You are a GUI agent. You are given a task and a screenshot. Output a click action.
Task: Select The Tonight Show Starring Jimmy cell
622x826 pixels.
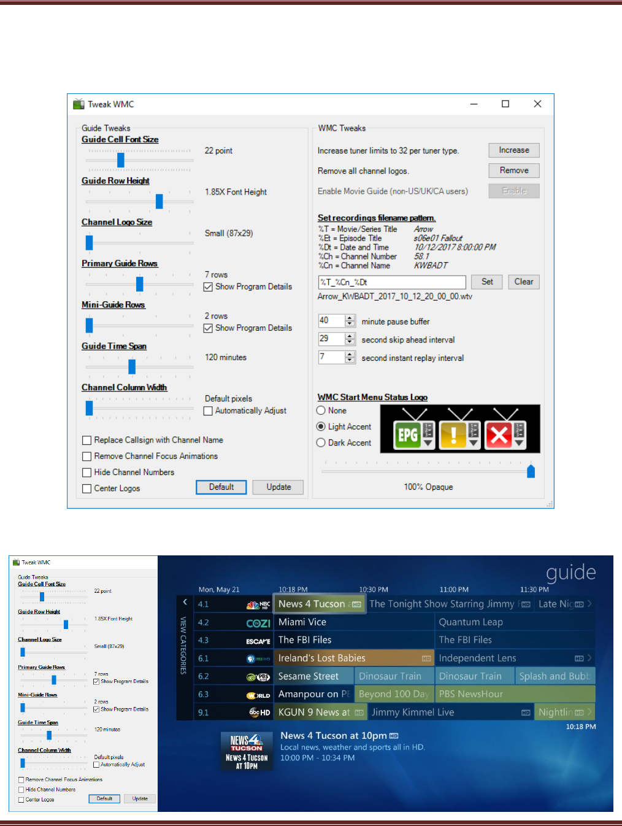450,604
